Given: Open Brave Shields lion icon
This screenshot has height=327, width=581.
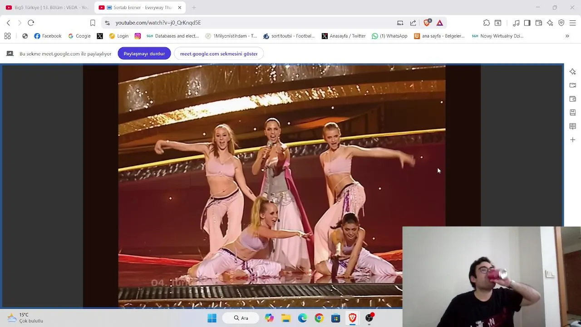Looking at the screenshot, I should (427, 23).
